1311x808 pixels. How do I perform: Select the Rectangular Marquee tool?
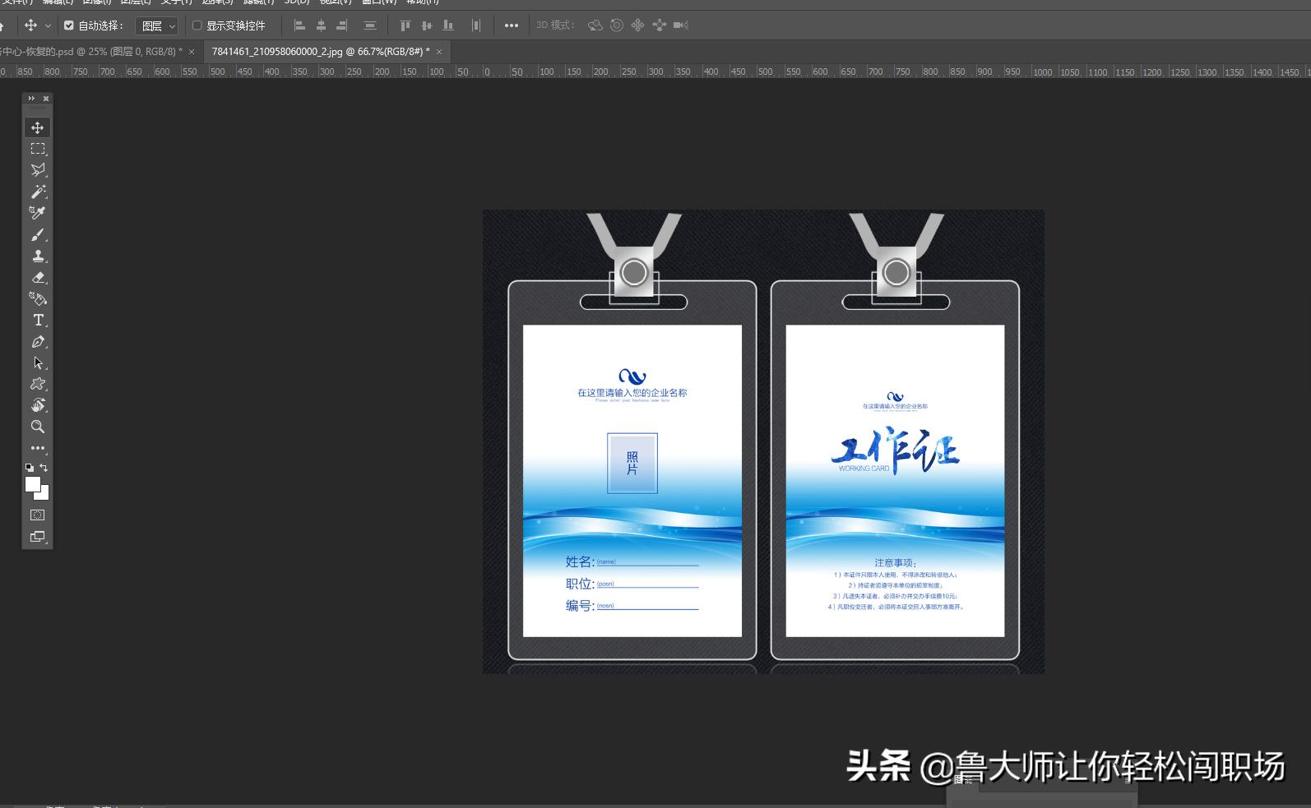37,149
